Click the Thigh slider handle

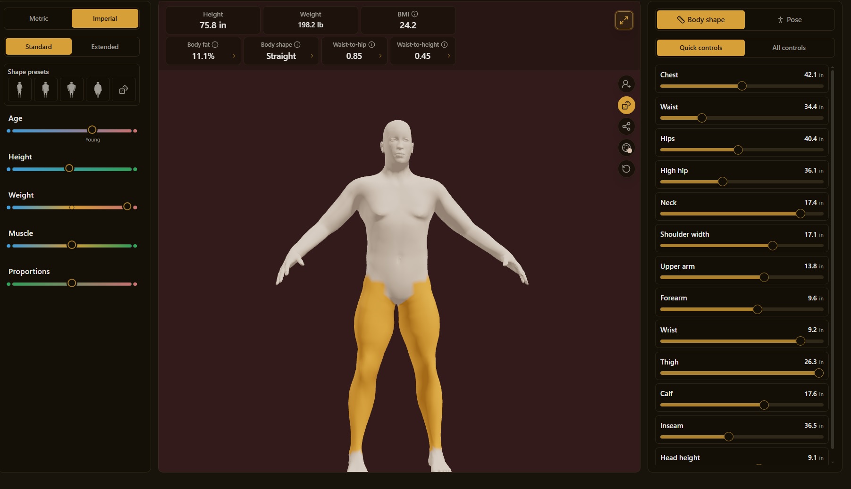pos(819,373)
